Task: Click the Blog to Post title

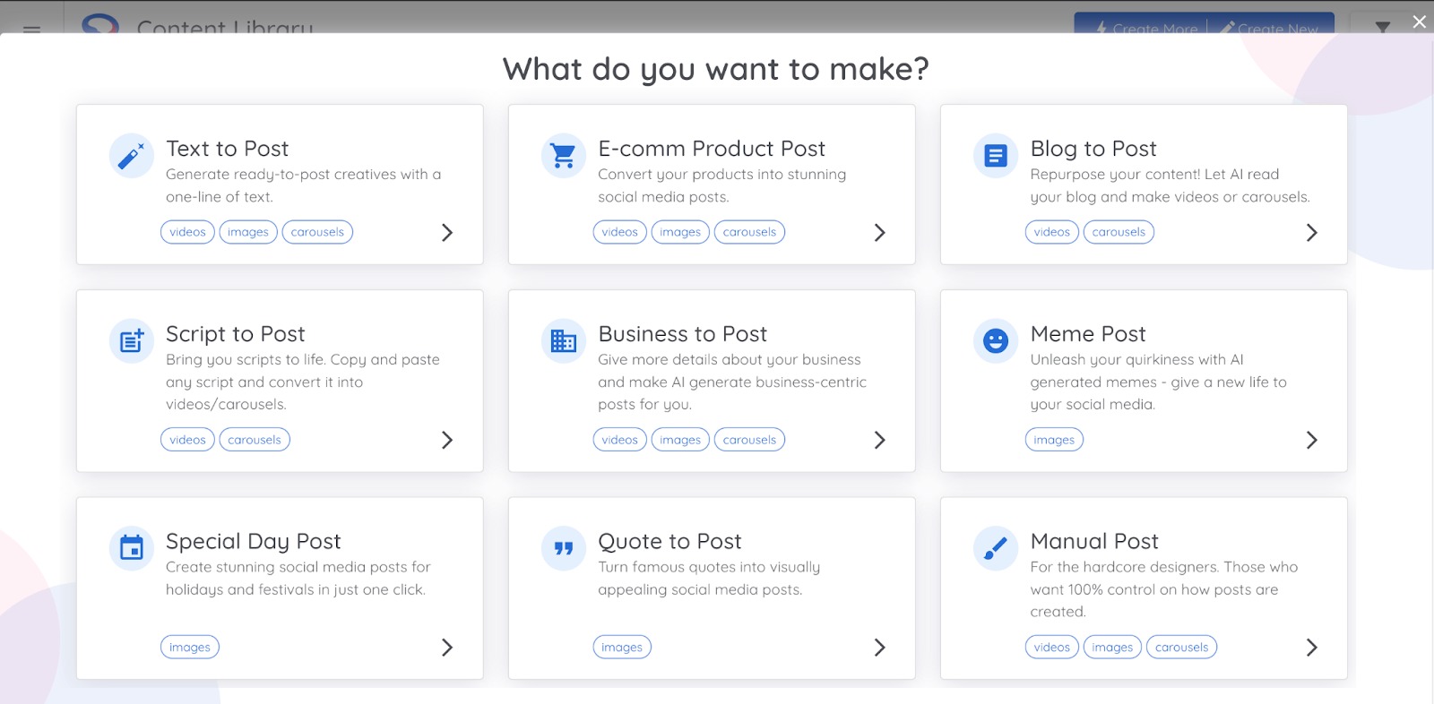Action: point(1093,149)
